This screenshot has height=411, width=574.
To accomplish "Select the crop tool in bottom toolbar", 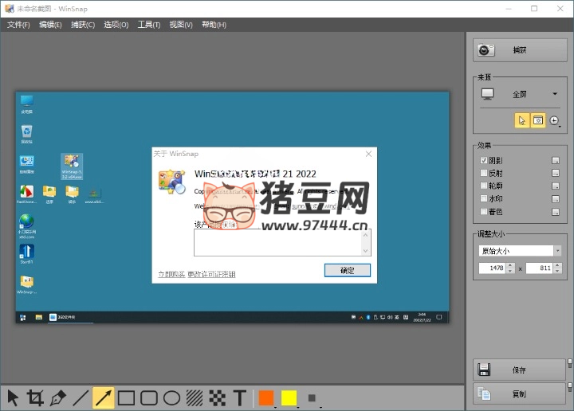I will coord(35,397).
